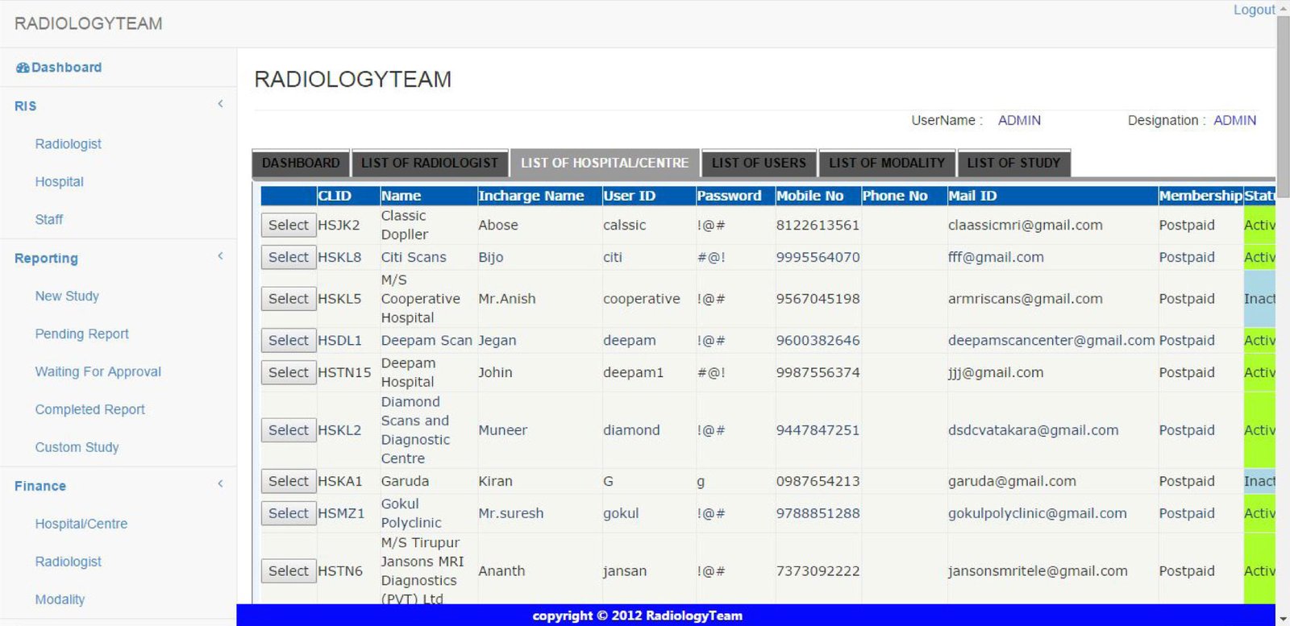Open the List of Users tab
The image size is (1290, 626).
(x=758, y=163)
